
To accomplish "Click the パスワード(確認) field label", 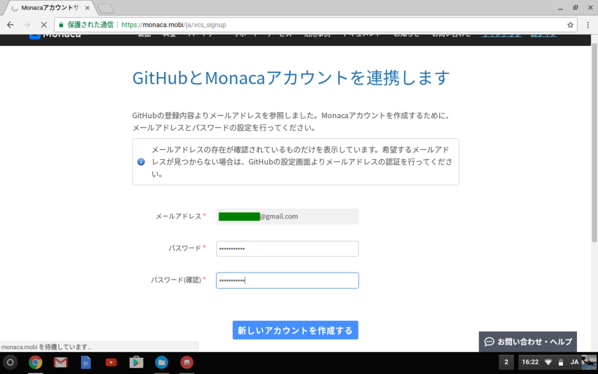I will coord(176,280).
